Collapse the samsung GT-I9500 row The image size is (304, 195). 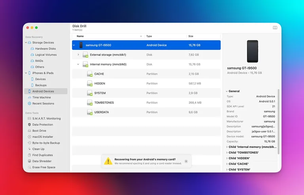(74, 45)
